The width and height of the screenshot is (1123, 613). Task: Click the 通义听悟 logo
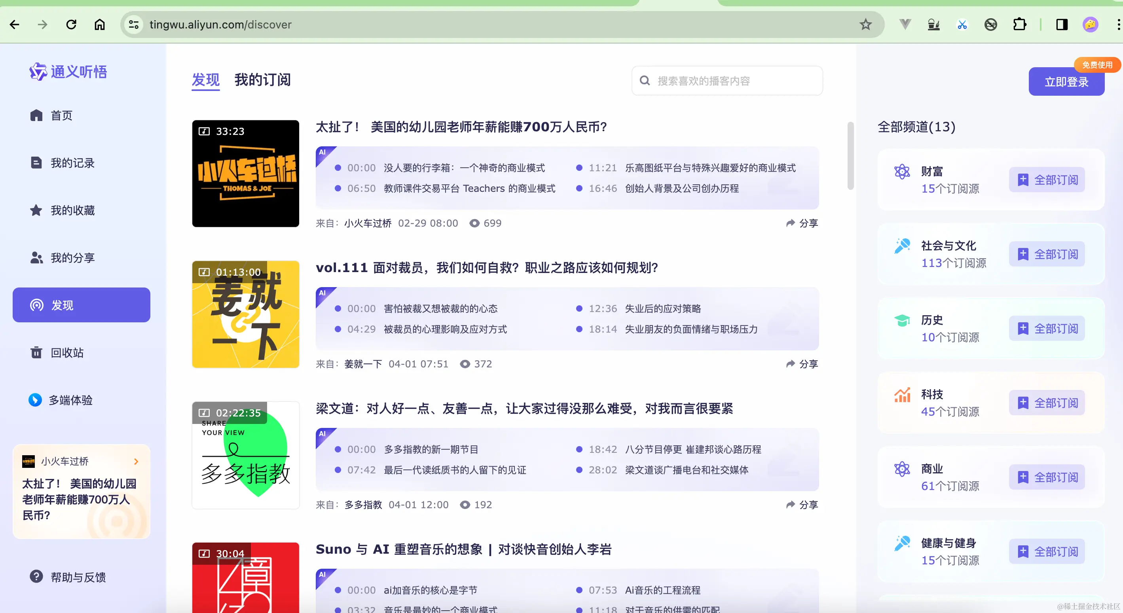point(68,72)
